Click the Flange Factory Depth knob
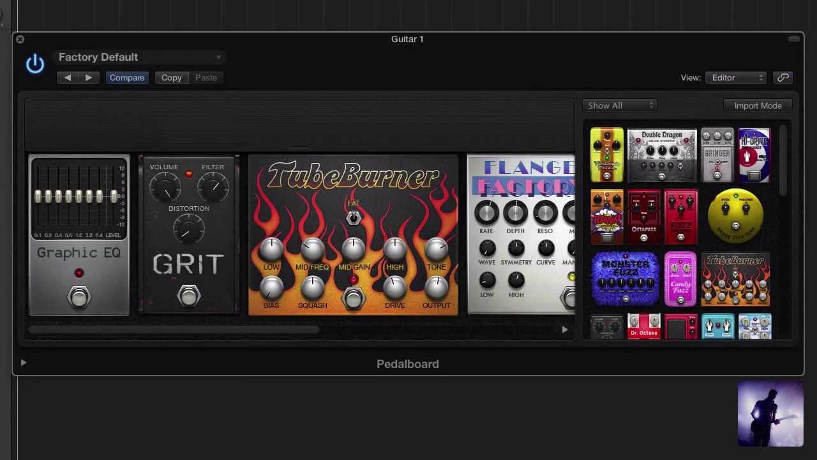Viewport: 817px width, 460px height. tap(516, 213)
